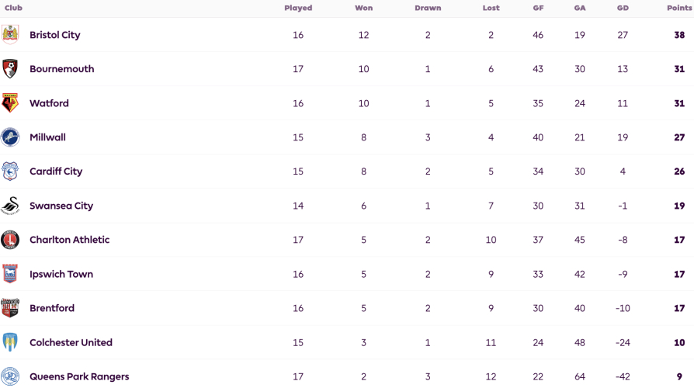Image resolution: width=694 pixels, height=388 pixels.
Task: Click the Bournemouth club crest
Action: pos(10,68)
